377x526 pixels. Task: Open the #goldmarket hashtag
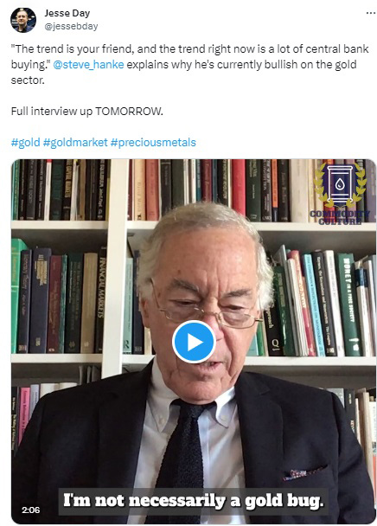(x=75, y=143)
